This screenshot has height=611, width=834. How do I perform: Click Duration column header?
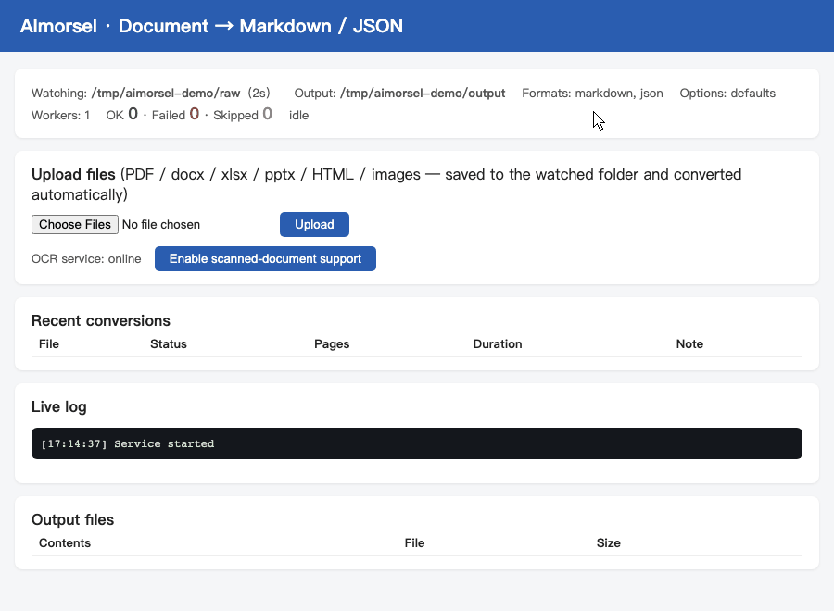(x=498, y=344)
